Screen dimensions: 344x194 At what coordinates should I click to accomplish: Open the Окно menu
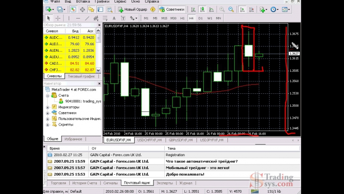click(x=135, y=2)
